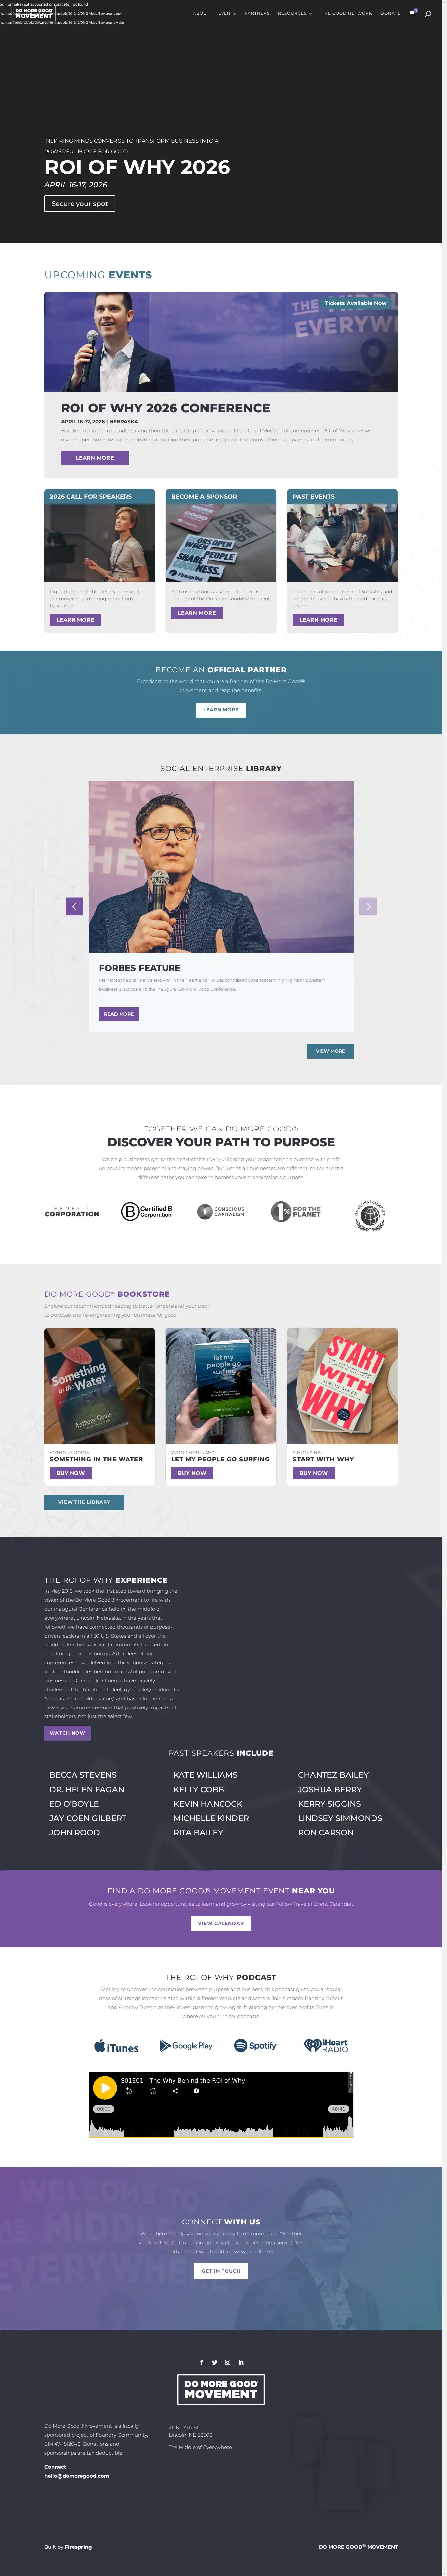Open the Start With Why book cover
This screenshot has width=447, height=2576.
(342, 1386)
